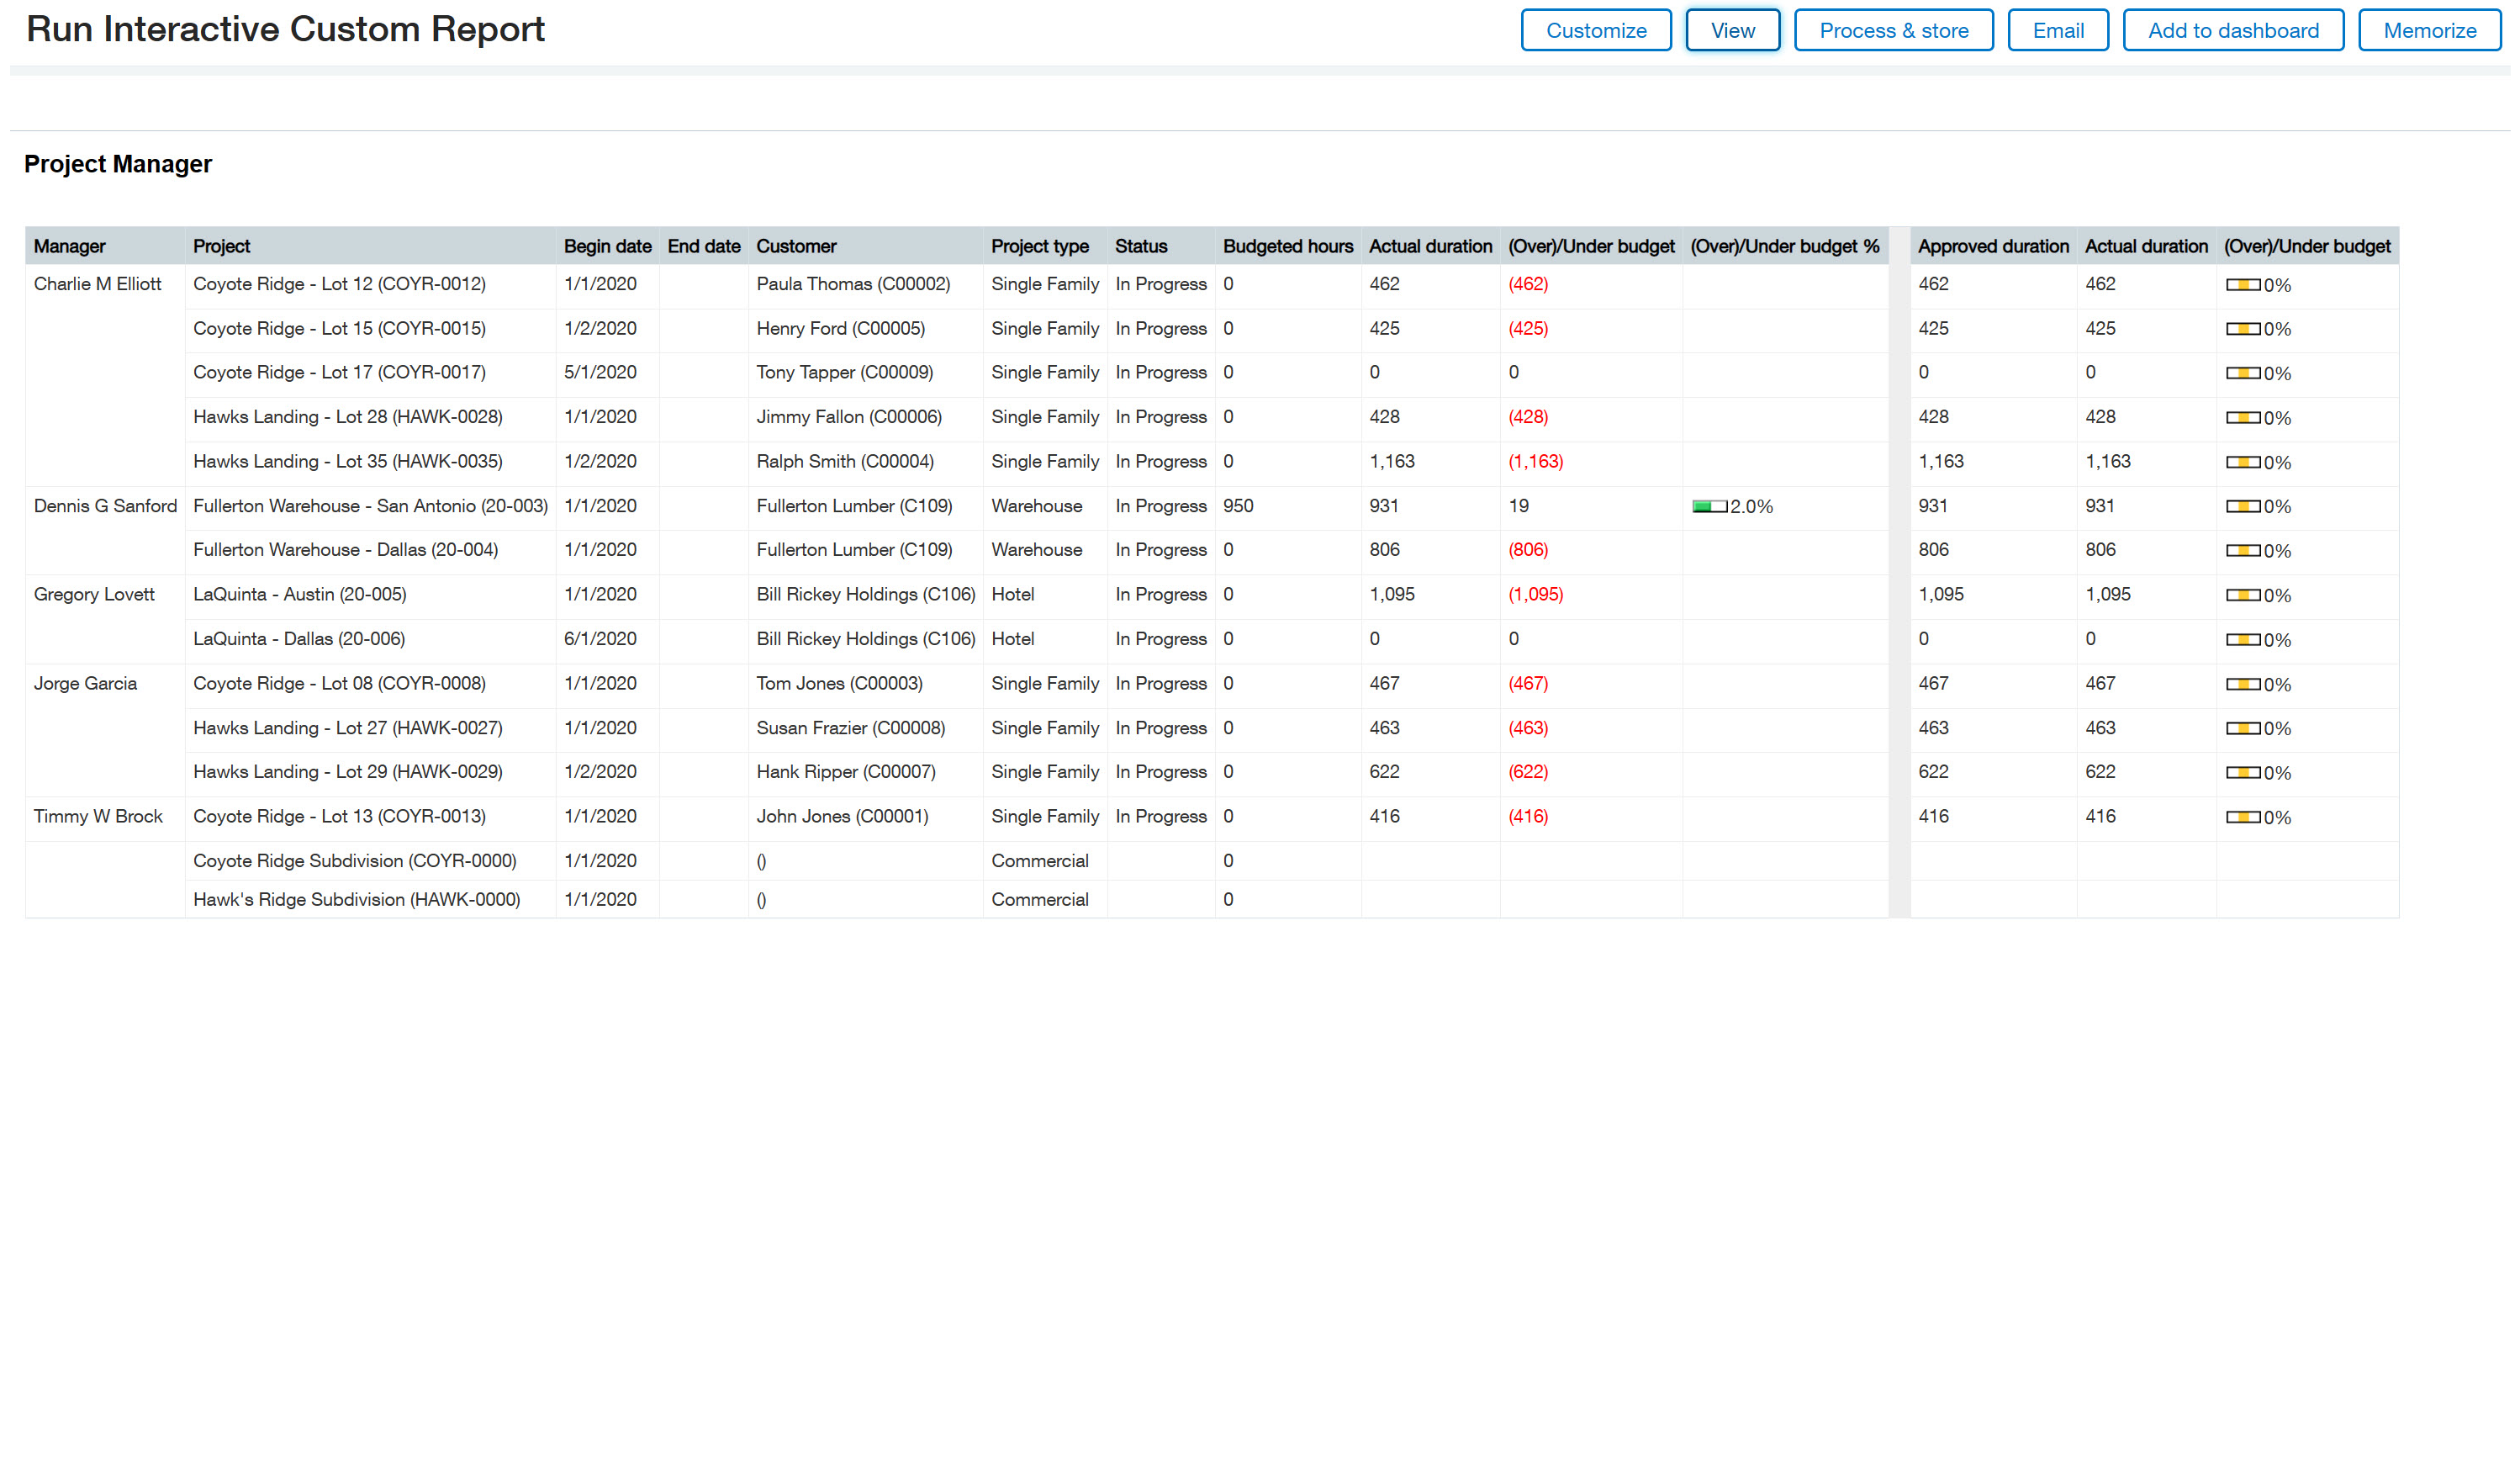Click project Fullerton Warehouse - San Antonio (20-003)
Image resolution: width=2520 pixels, height=1471 pixels.
[x=370, y=506]
